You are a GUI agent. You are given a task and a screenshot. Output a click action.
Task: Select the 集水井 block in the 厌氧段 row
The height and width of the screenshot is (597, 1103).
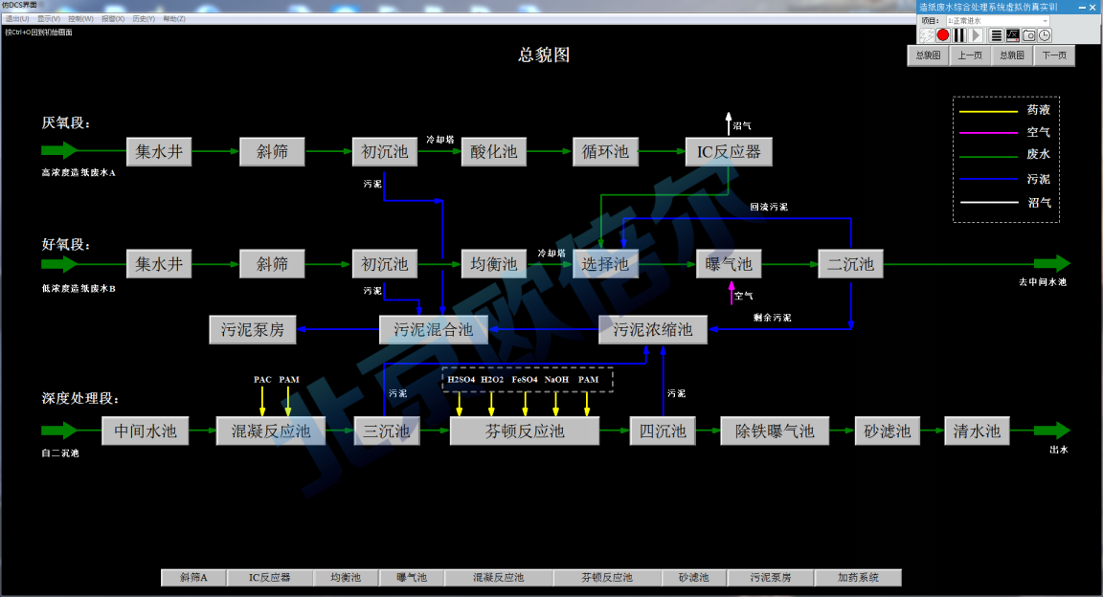[x=159, y=151]
